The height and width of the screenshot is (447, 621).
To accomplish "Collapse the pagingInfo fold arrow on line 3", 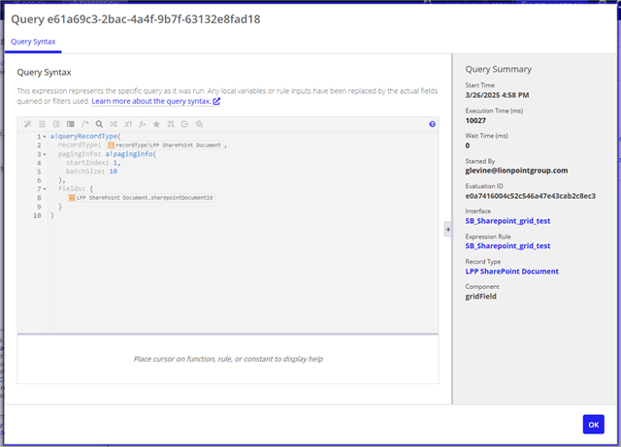I will click(x=45, y=154).
